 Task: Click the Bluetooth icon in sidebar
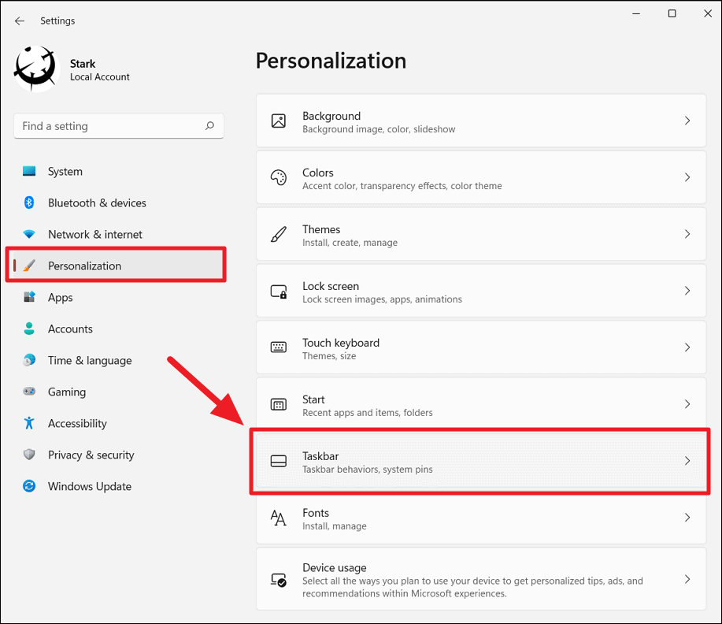[29, 202]
